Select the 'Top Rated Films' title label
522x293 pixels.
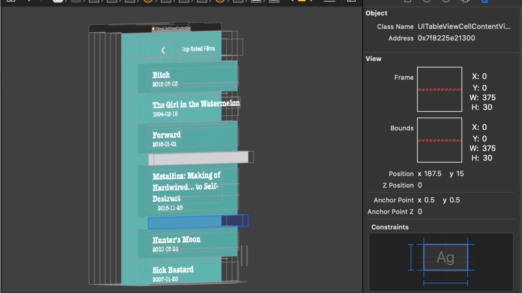tap(198, 49)
